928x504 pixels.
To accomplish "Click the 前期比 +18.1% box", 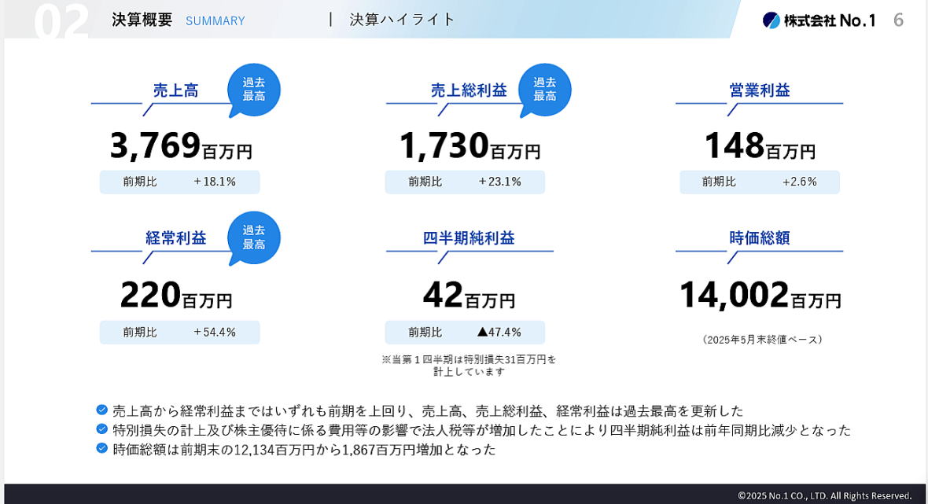I will coord(180,182).
